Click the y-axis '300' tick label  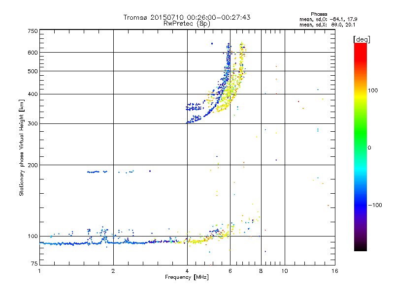pyautogui.click(x=33, y=124)
